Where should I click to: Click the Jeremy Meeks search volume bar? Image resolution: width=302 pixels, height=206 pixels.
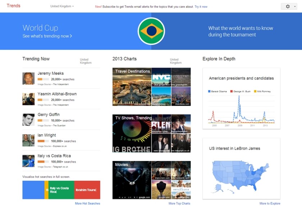(43, 79)
